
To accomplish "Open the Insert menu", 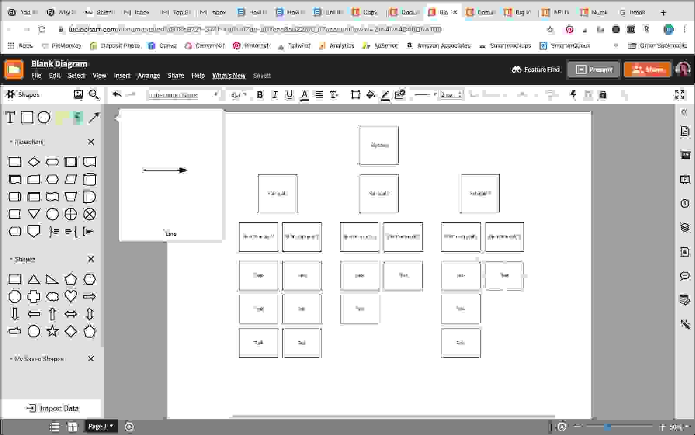I will [x=122, y=76].
